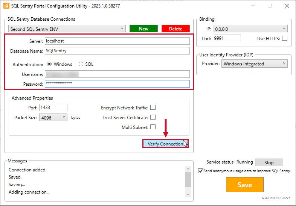The width and height of the screenshot is (296, 206).
Task: Click the Stop service button
Action: (x=269, y=162)
